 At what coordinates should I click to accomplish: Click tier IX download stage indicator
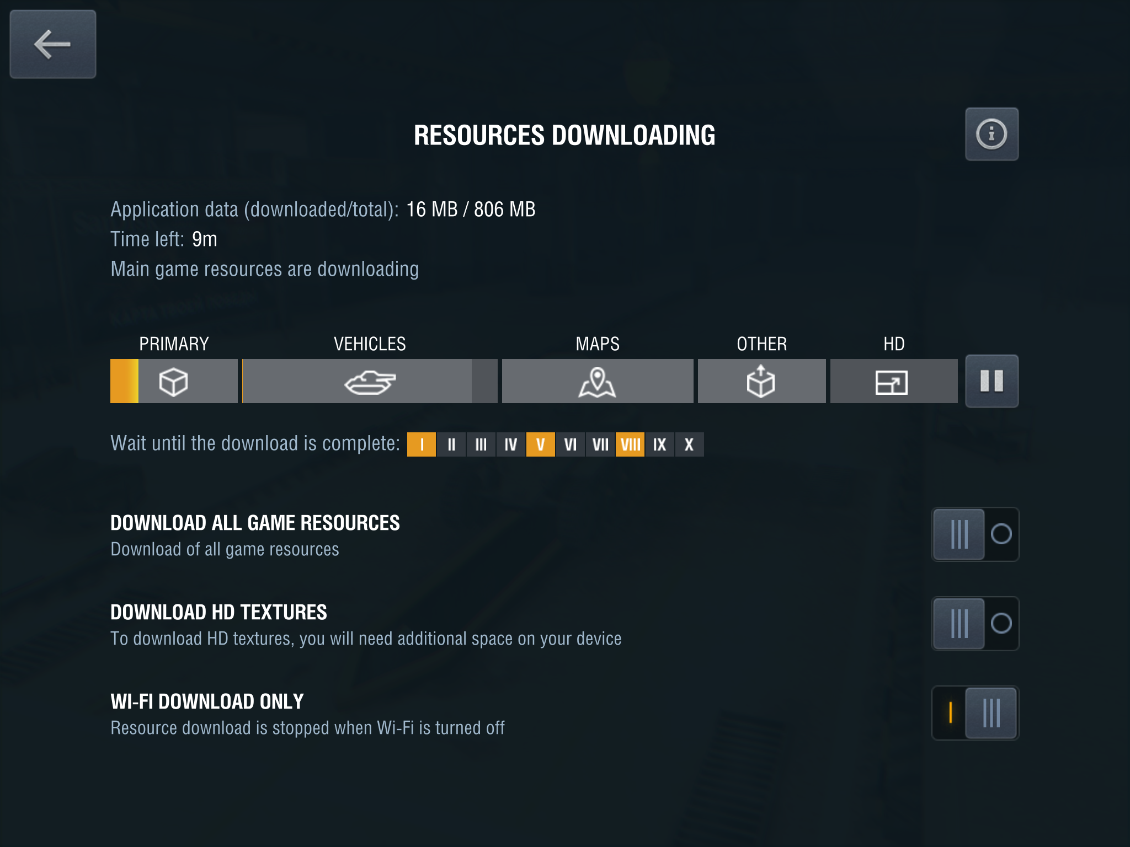click(658, 445)
